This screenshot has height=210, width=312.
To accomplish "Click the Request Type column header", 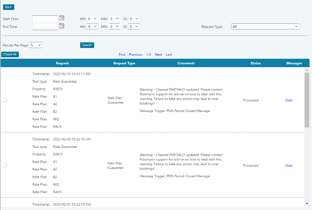I will (124, 63).
